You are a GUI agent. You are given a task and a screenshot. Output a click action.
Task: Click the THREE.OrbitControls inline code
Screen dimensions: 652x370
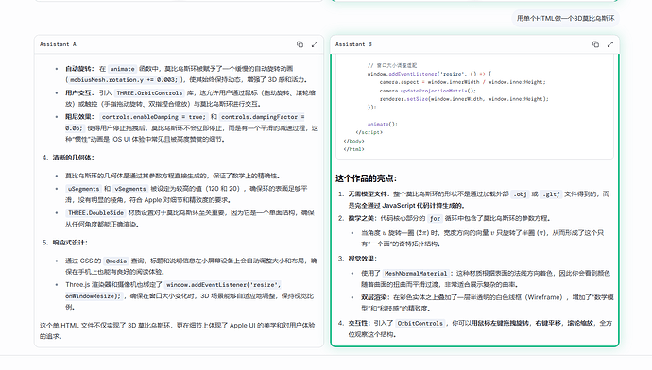click(149, 93)
